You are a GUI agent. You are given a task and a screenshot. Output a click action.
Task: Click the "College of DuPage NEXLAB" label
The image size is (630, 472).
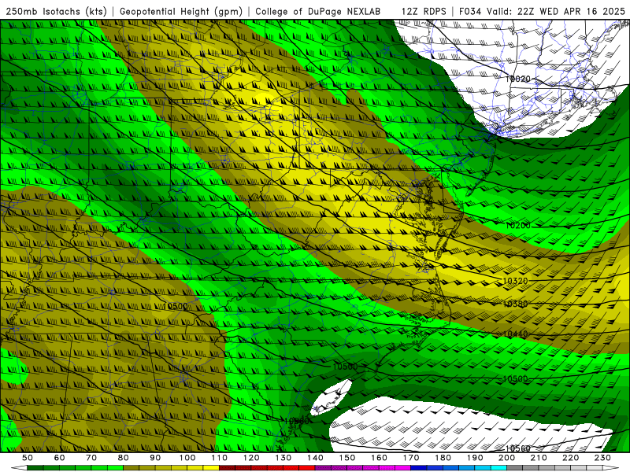318,12
